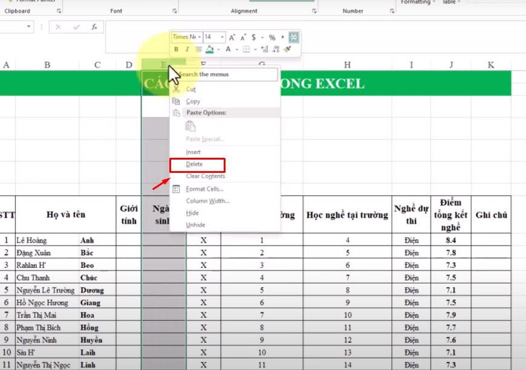Open the Font Color dropdown arrow
The width and height of the screenshot is (526, 370).
(237, 49)
